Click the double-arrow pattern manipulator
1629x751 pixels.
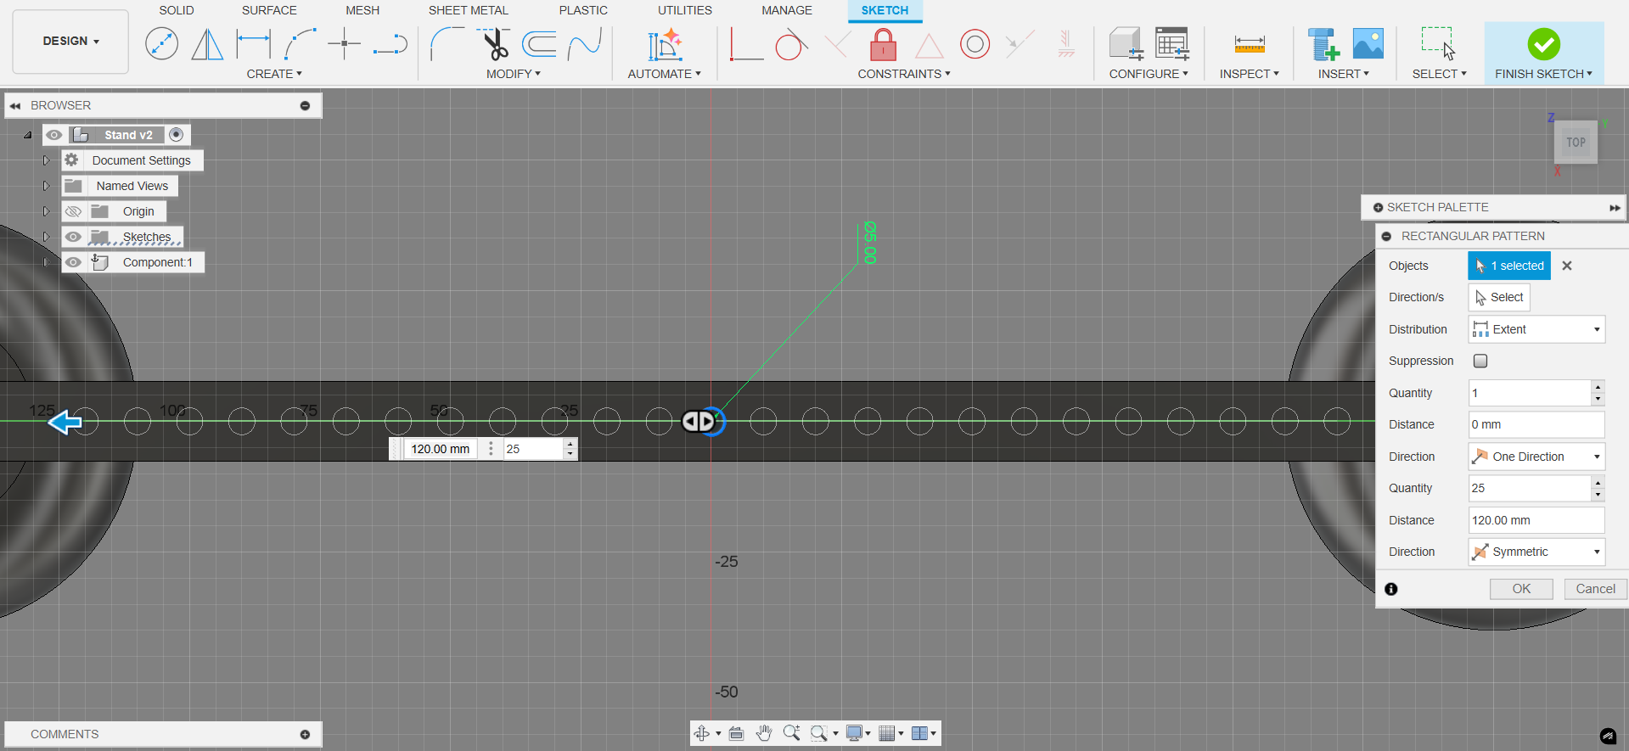tap(699, 421)
